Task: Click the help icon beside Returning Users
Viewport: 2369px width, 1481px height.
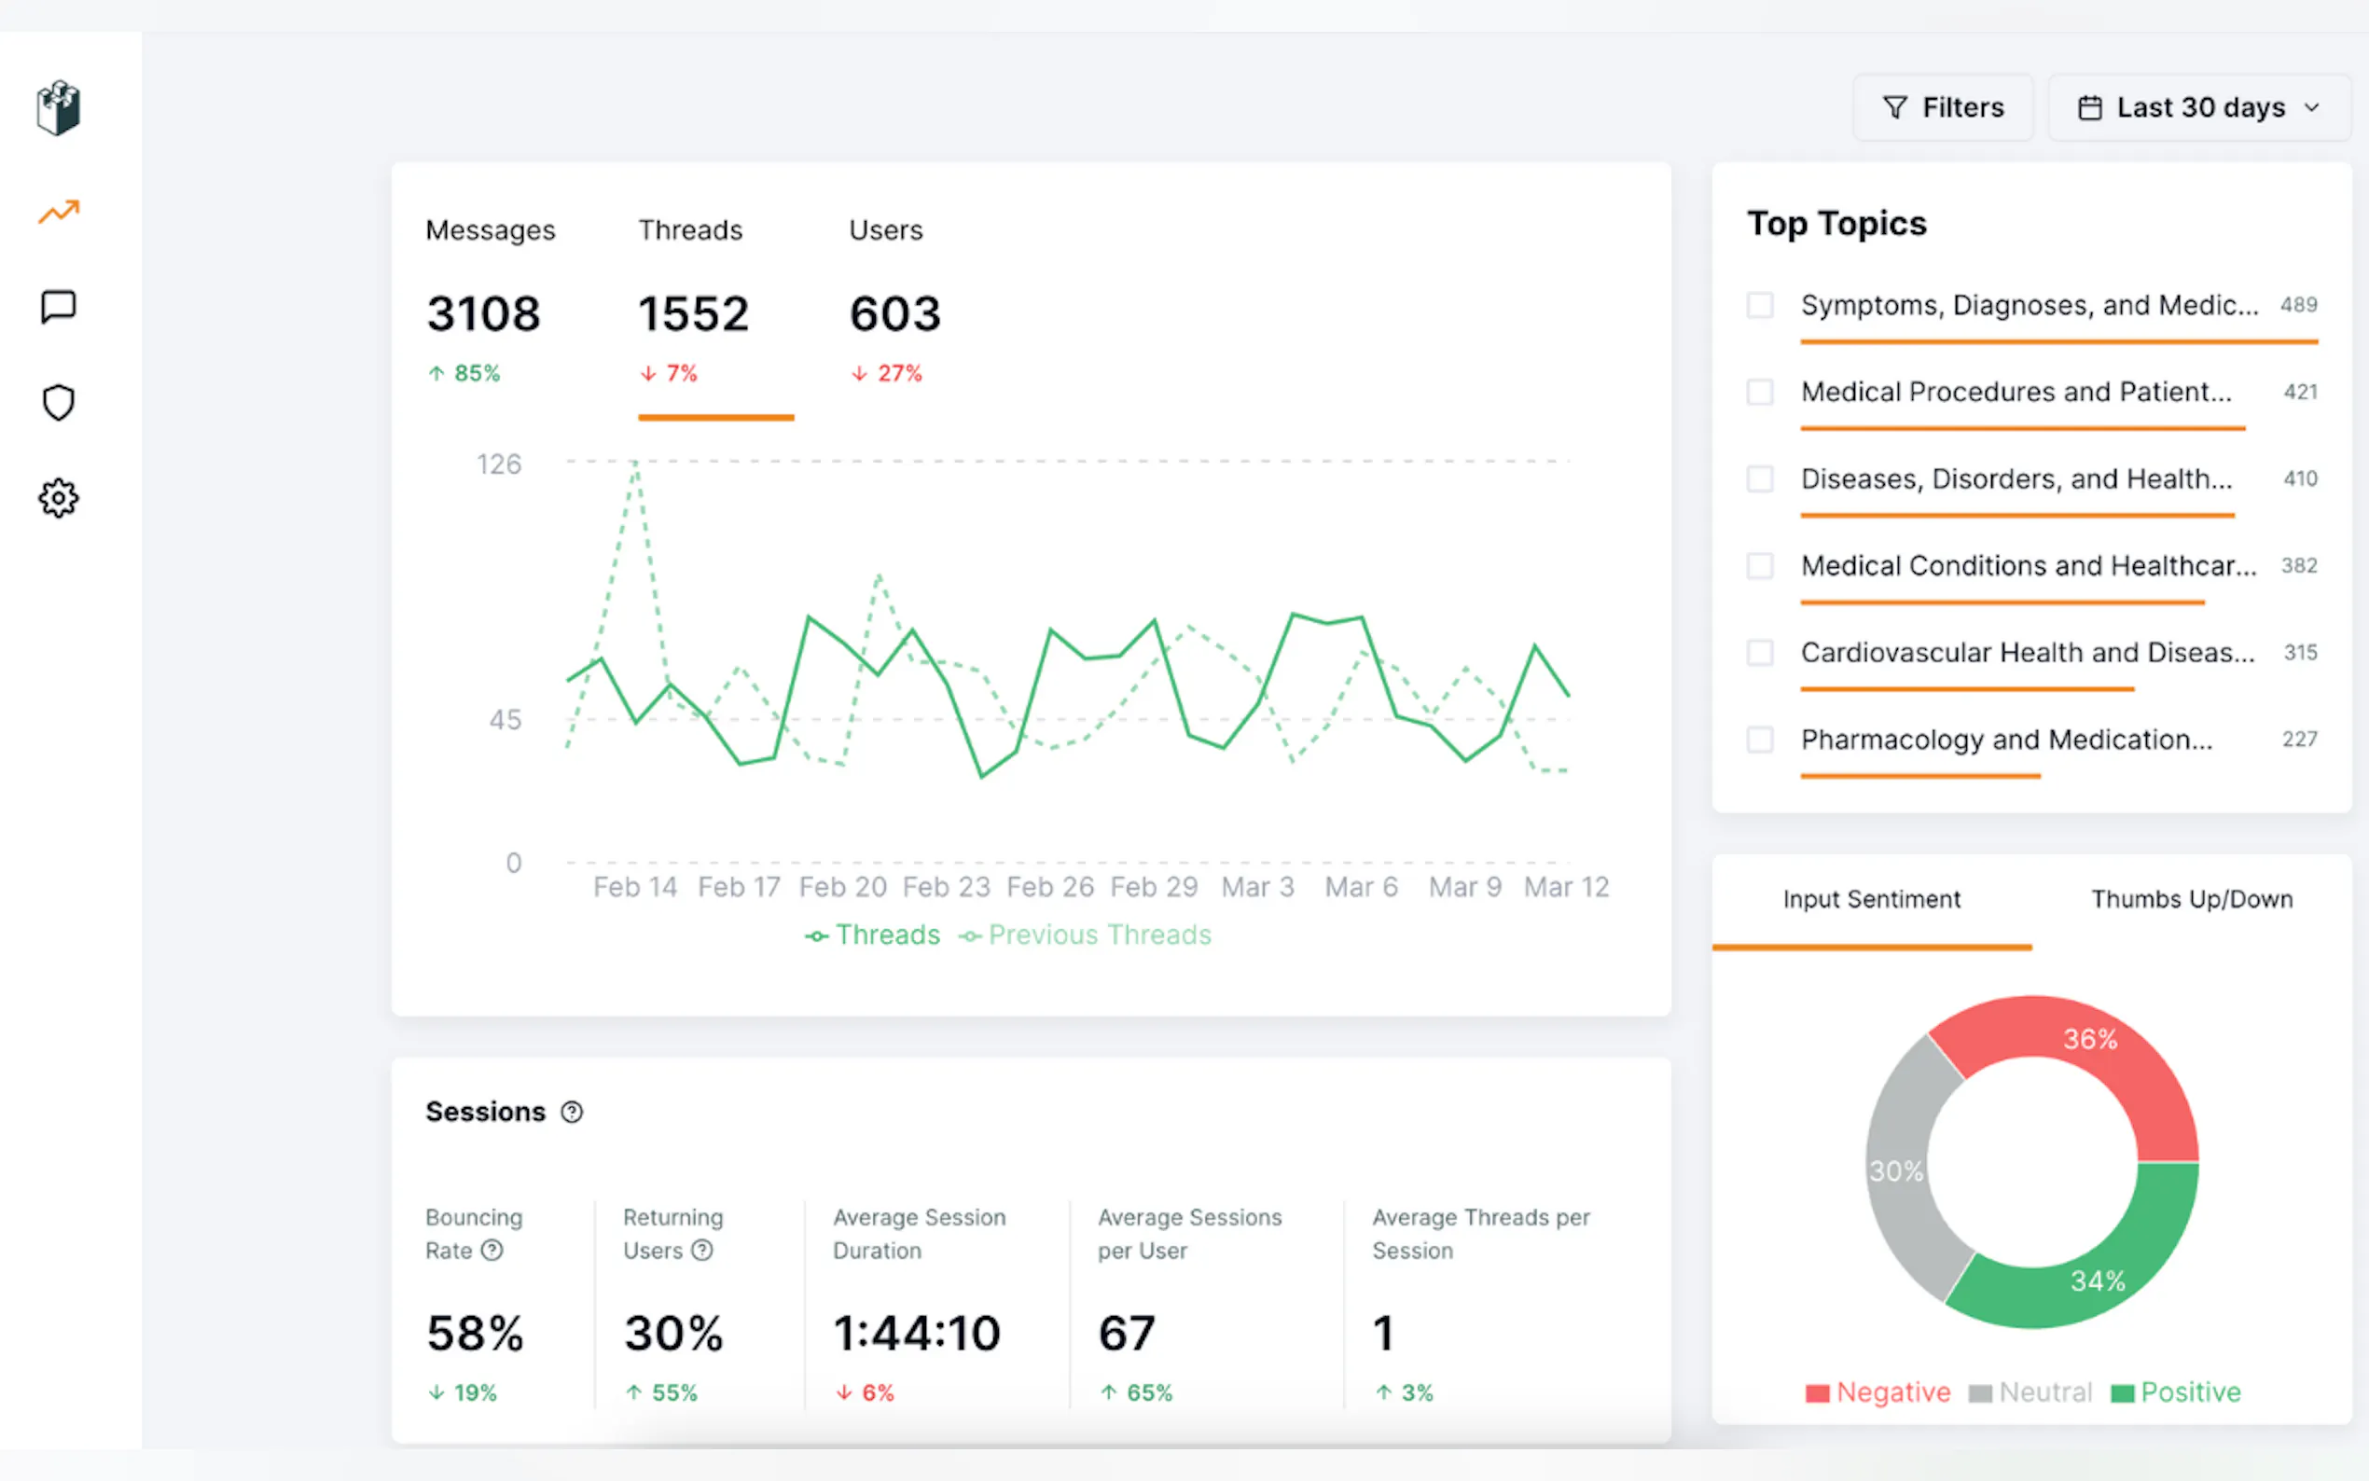Action: coord(702,1250)
